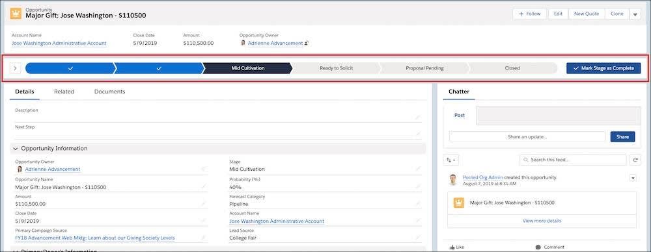Edit the Description field with its pencil icon
The image size is (651, 252).
coord(418,118)
